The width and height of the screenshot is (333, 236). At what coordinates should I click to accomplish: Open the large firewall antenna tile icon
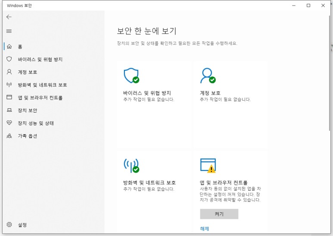point(131,165)
